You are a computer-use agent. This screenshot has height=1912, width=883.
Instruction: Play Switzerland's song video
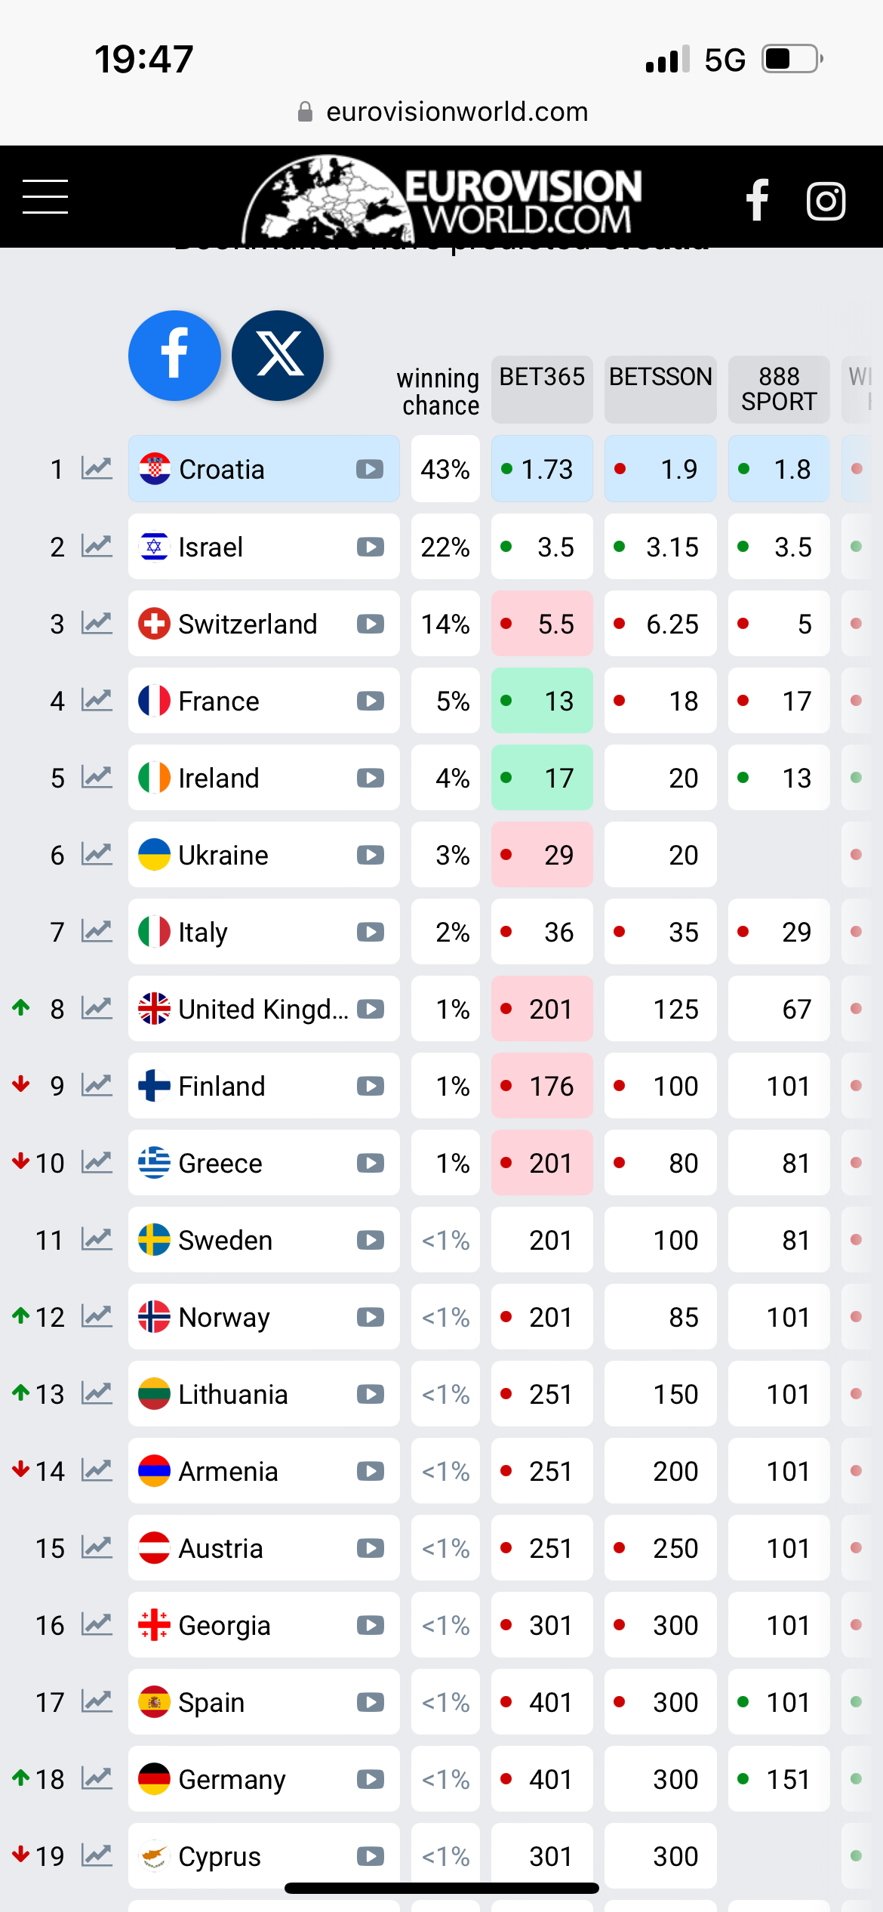[x=370, y=624]
